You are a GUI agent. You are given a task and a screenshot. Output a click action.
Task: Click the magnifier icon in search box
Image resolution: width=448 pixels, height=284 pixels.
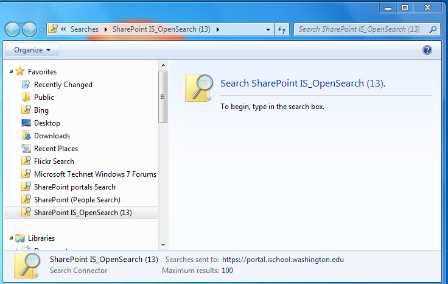click(433, 29)
